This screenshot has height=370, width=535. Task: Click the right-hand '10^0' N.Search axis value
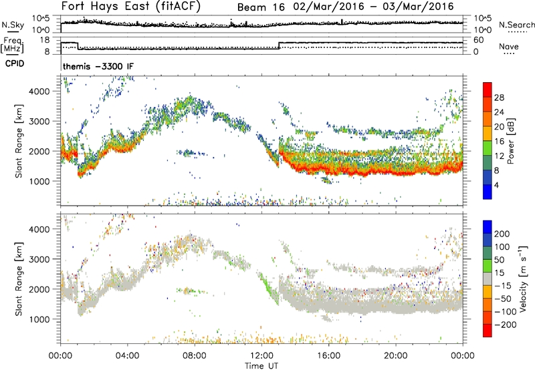(x=483, y=30)
